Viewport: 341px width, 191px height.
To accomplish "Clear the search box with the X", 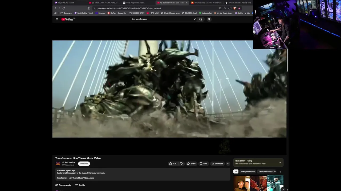I will (194, 19).
